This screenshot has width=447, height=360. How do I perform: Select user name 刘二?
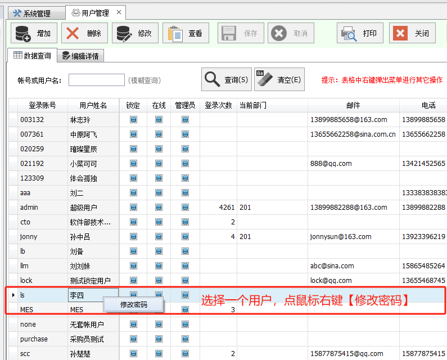coord(76,193)
